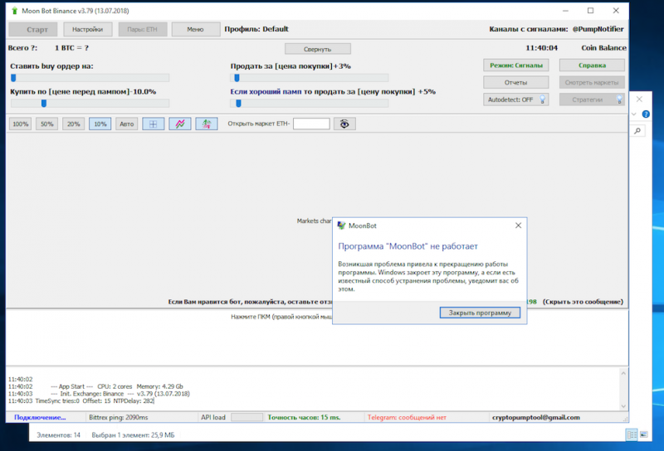Open Настройки settings

coord(88,29)
